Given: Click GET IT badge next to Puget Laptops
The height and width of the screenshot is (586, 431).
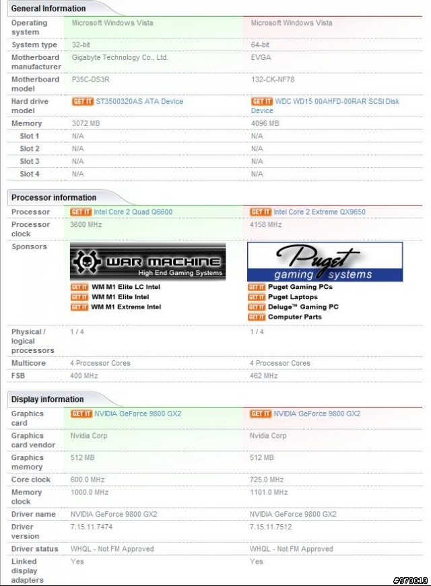Looking at the screenshot, I should [x=257, y=297].
